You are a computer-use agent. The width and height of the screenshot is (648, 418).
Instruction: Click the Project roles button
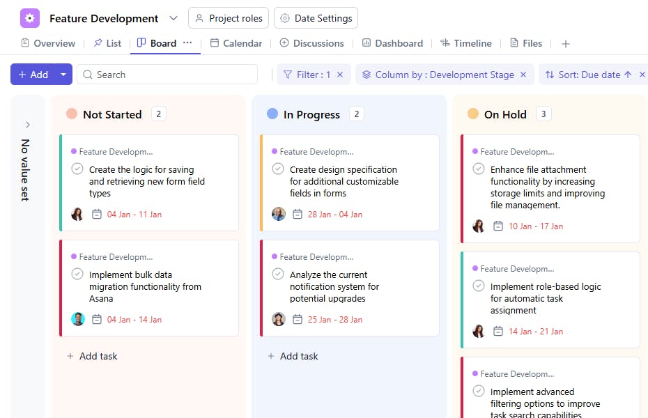pyautogui.click(x=228, y=18)
